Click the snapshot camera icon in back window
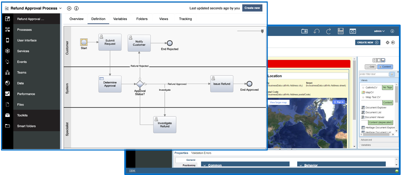The width and height of the screenshot is (402, 175). tap(304, 31)
